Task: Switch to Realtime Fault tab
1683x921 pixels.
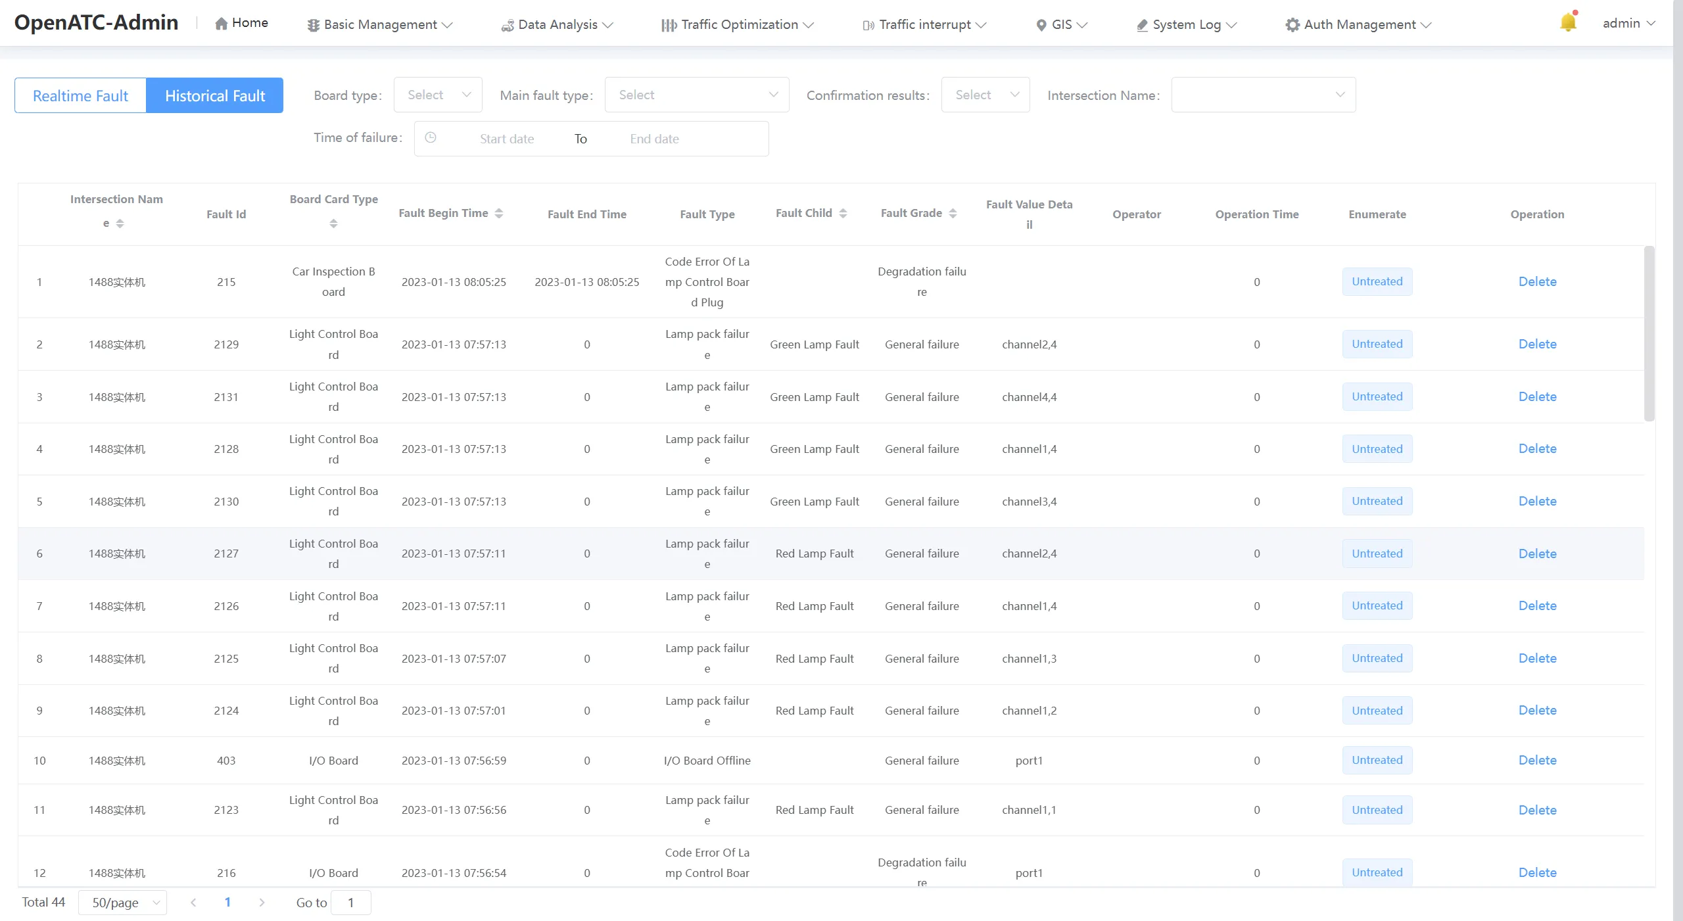Action: [80, 95]
